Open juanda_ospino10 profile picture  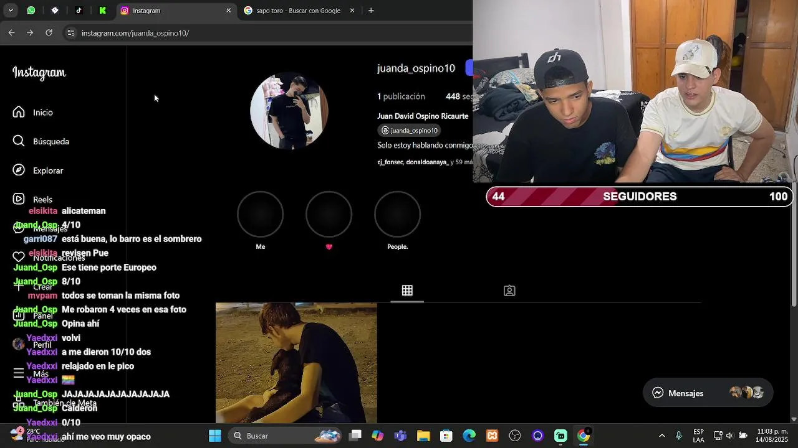[x=289, y=111]
